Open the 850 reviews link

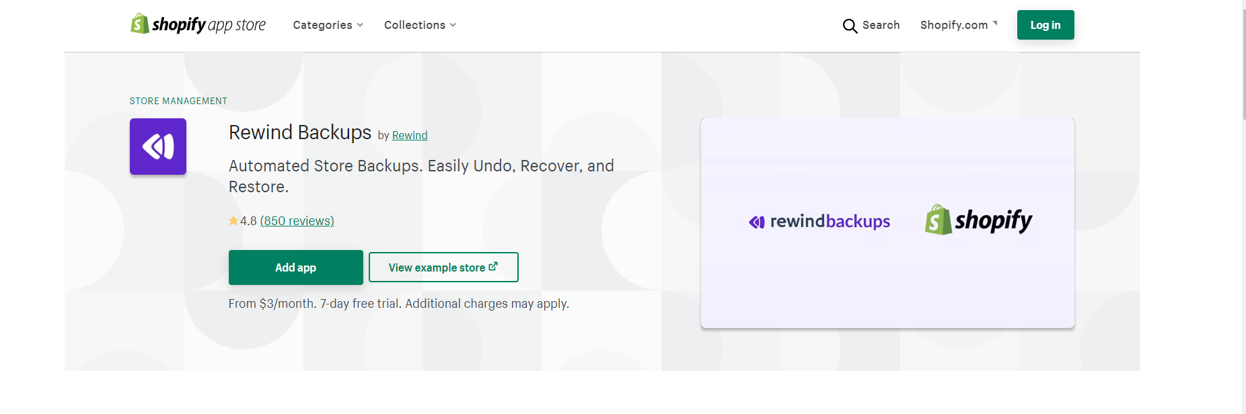point(297,220)
